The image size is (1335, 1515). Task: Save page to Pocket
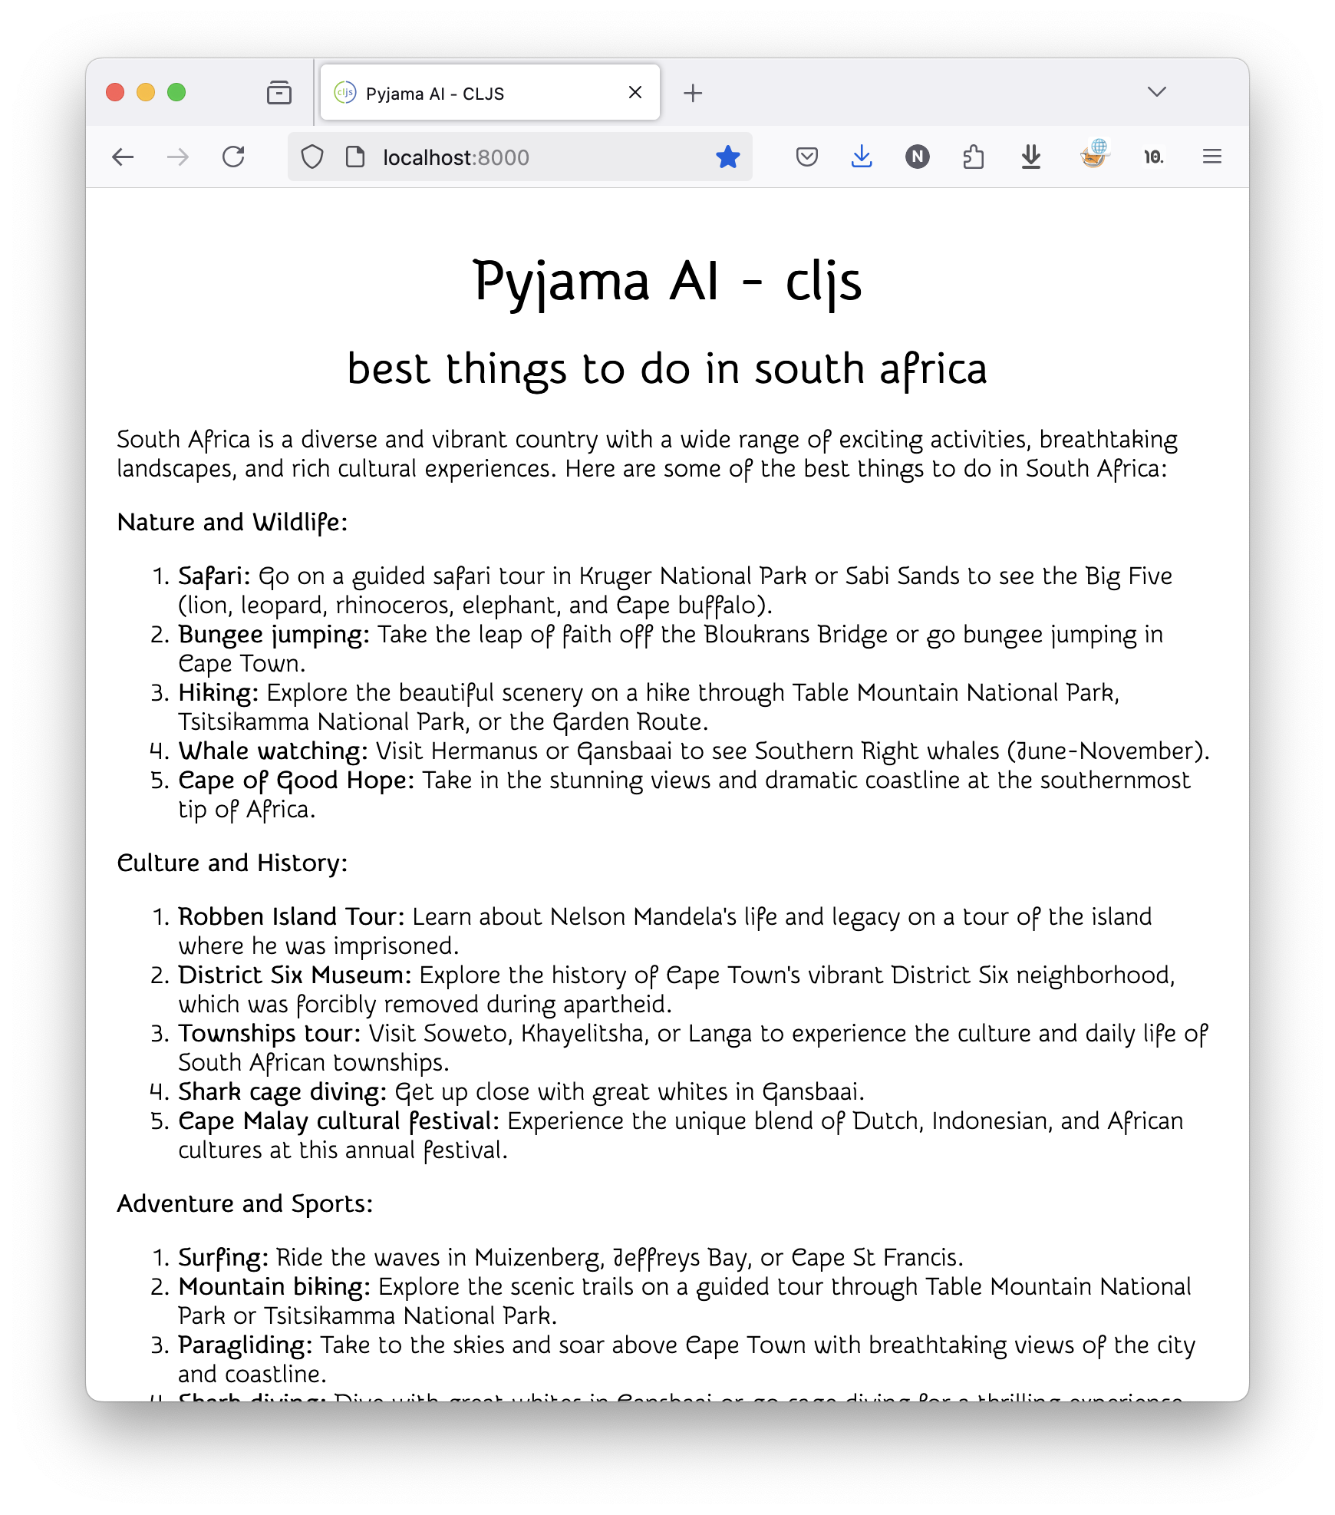tap(806, 157)
